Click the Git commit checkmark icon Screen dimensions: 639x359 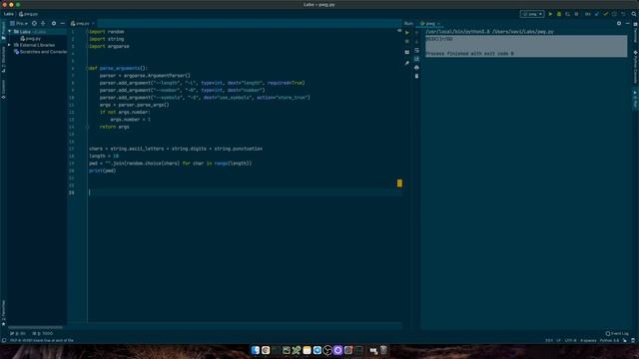pos(606,14)
